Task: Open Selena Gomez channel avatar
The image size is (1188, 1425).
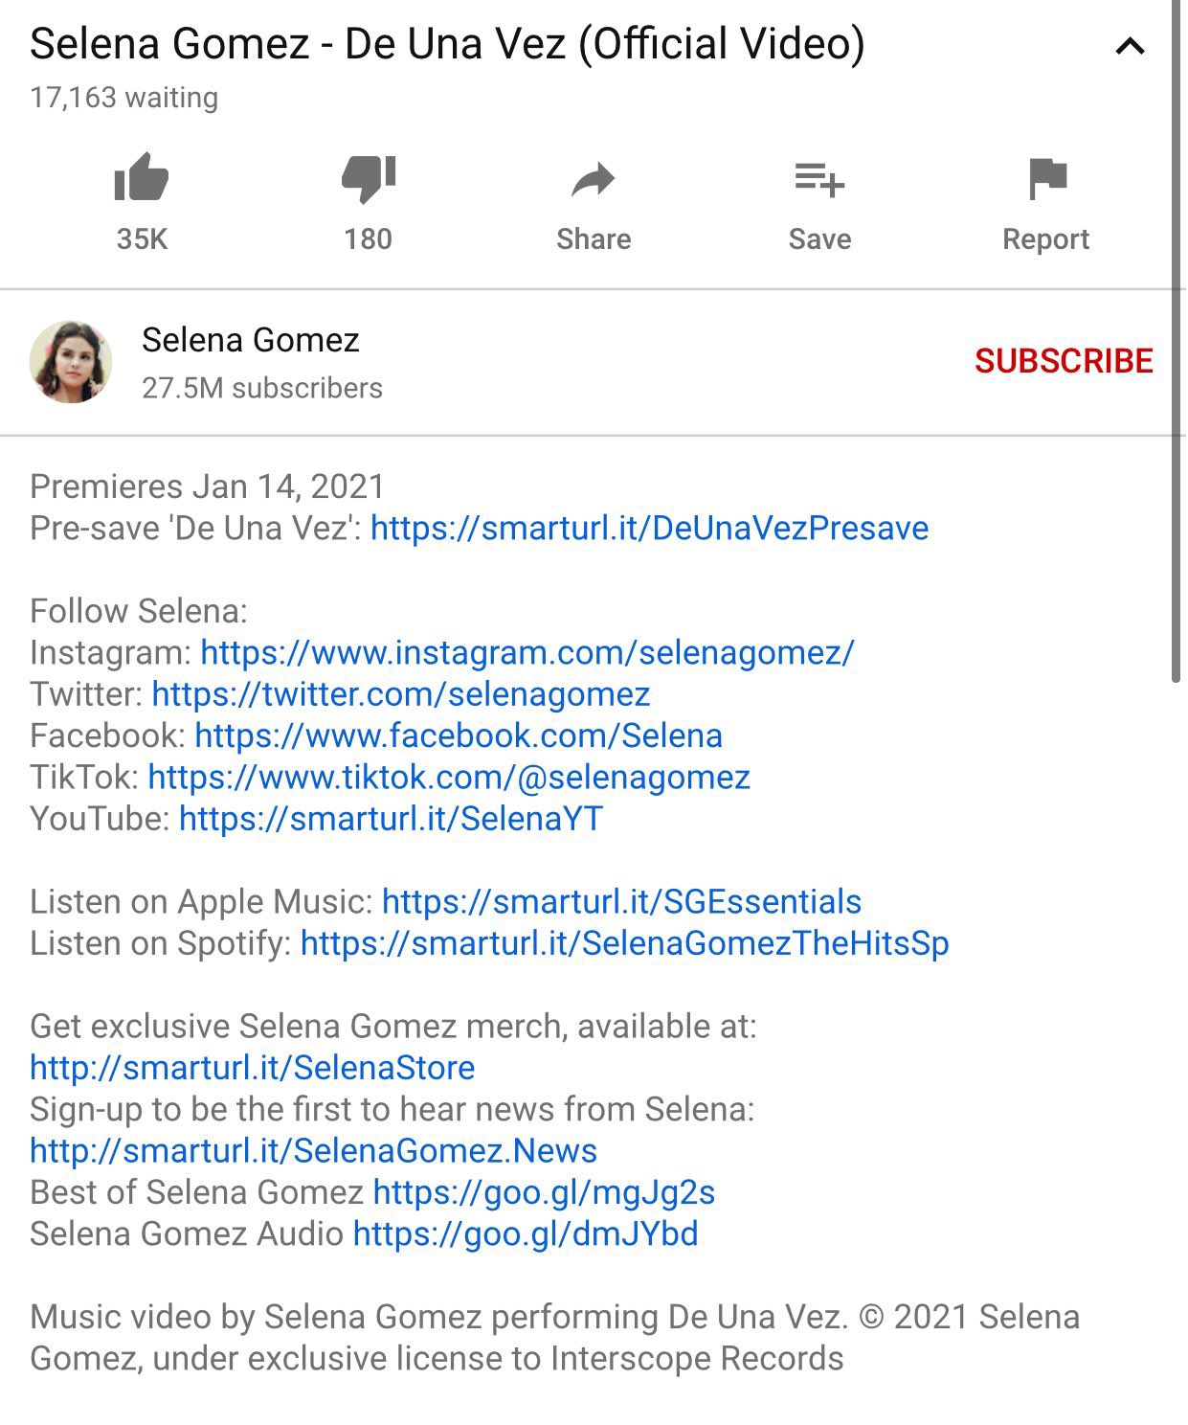Action: tap(71, 362)
